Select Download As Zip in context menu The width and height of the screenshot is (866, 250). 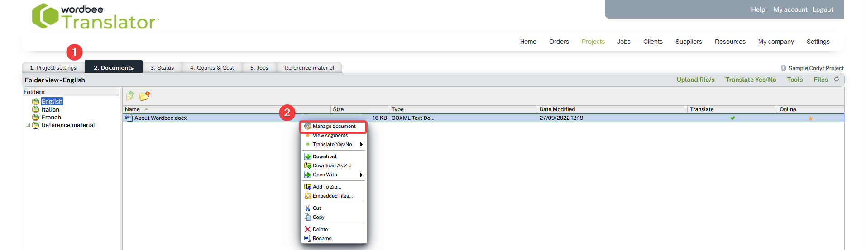pyautogui.click(x=332, y=166)
